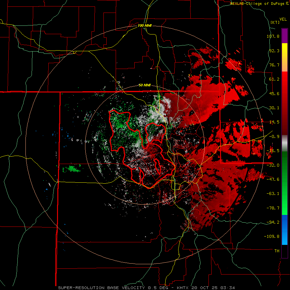The width and height of the screenshot is (290, 290).
Task: Click the 30.1 velocity scale value
Action: [x=274, y=108]
